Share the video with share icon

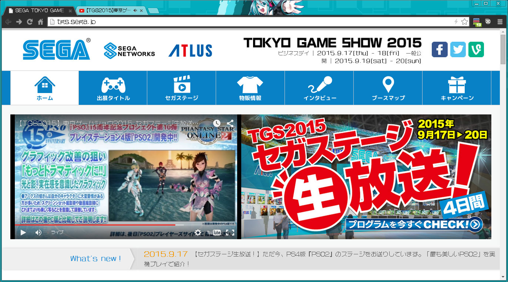click(230, 123)
